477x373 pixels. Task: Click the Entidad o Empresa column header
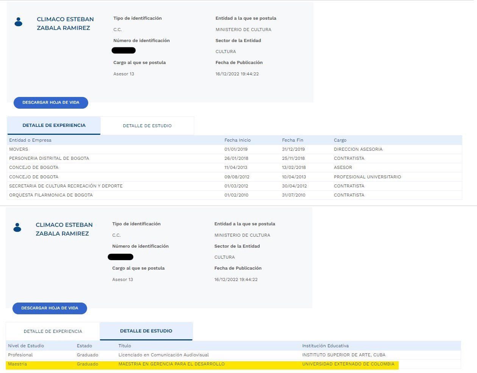pos(30,140)
